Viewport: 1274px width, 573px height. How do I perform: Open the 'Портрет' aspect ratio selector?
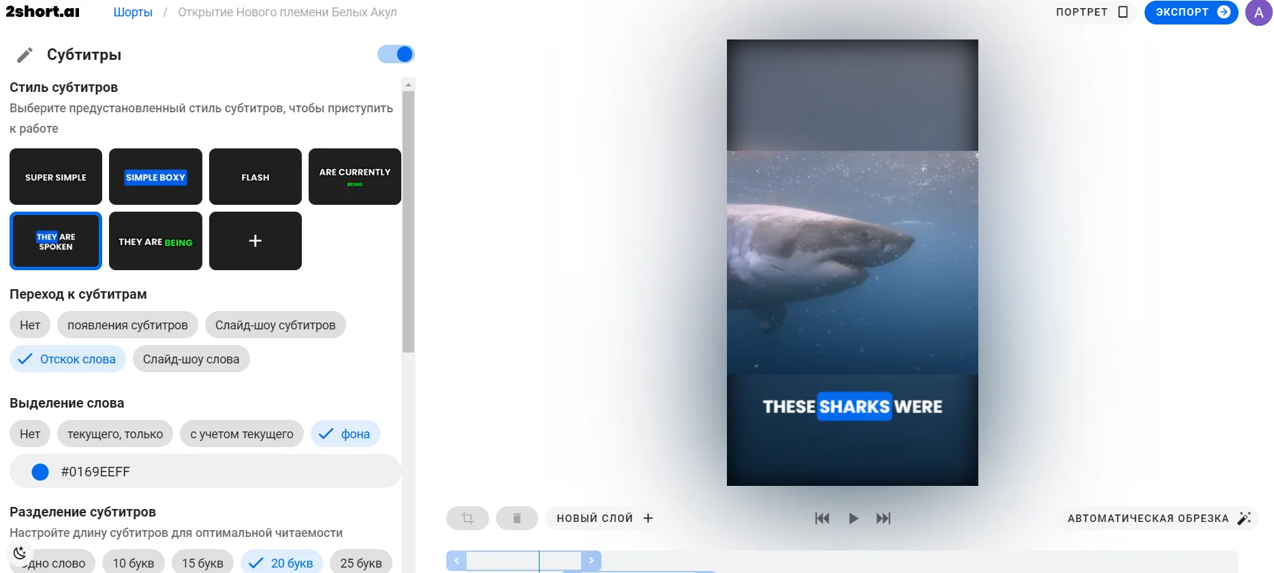click(1092, 12)
